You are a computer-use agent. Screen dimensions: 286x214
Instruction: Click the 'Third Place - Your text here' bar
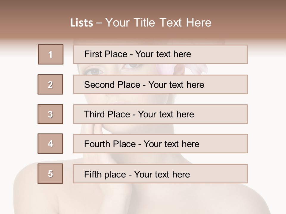tap(160, 114)
